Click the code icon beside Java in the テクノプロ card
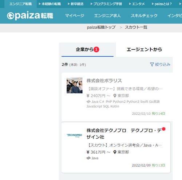 (88, 158)
